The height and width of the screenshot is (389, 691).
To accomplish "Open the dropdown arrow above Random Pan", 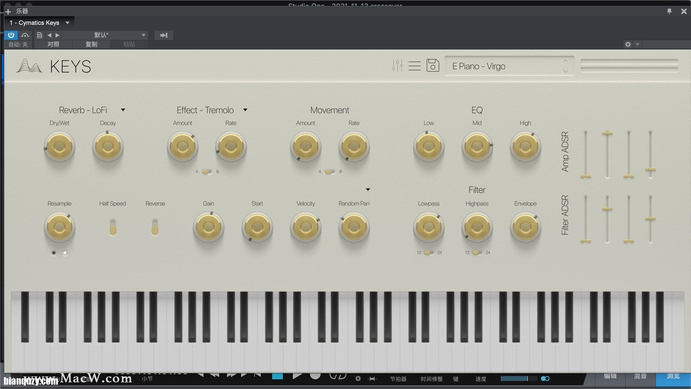I will (x=368, y=190).
